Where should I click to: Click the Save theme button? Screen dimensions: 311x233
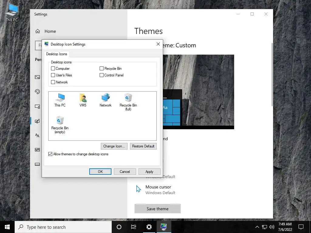[x=158, y=209]
